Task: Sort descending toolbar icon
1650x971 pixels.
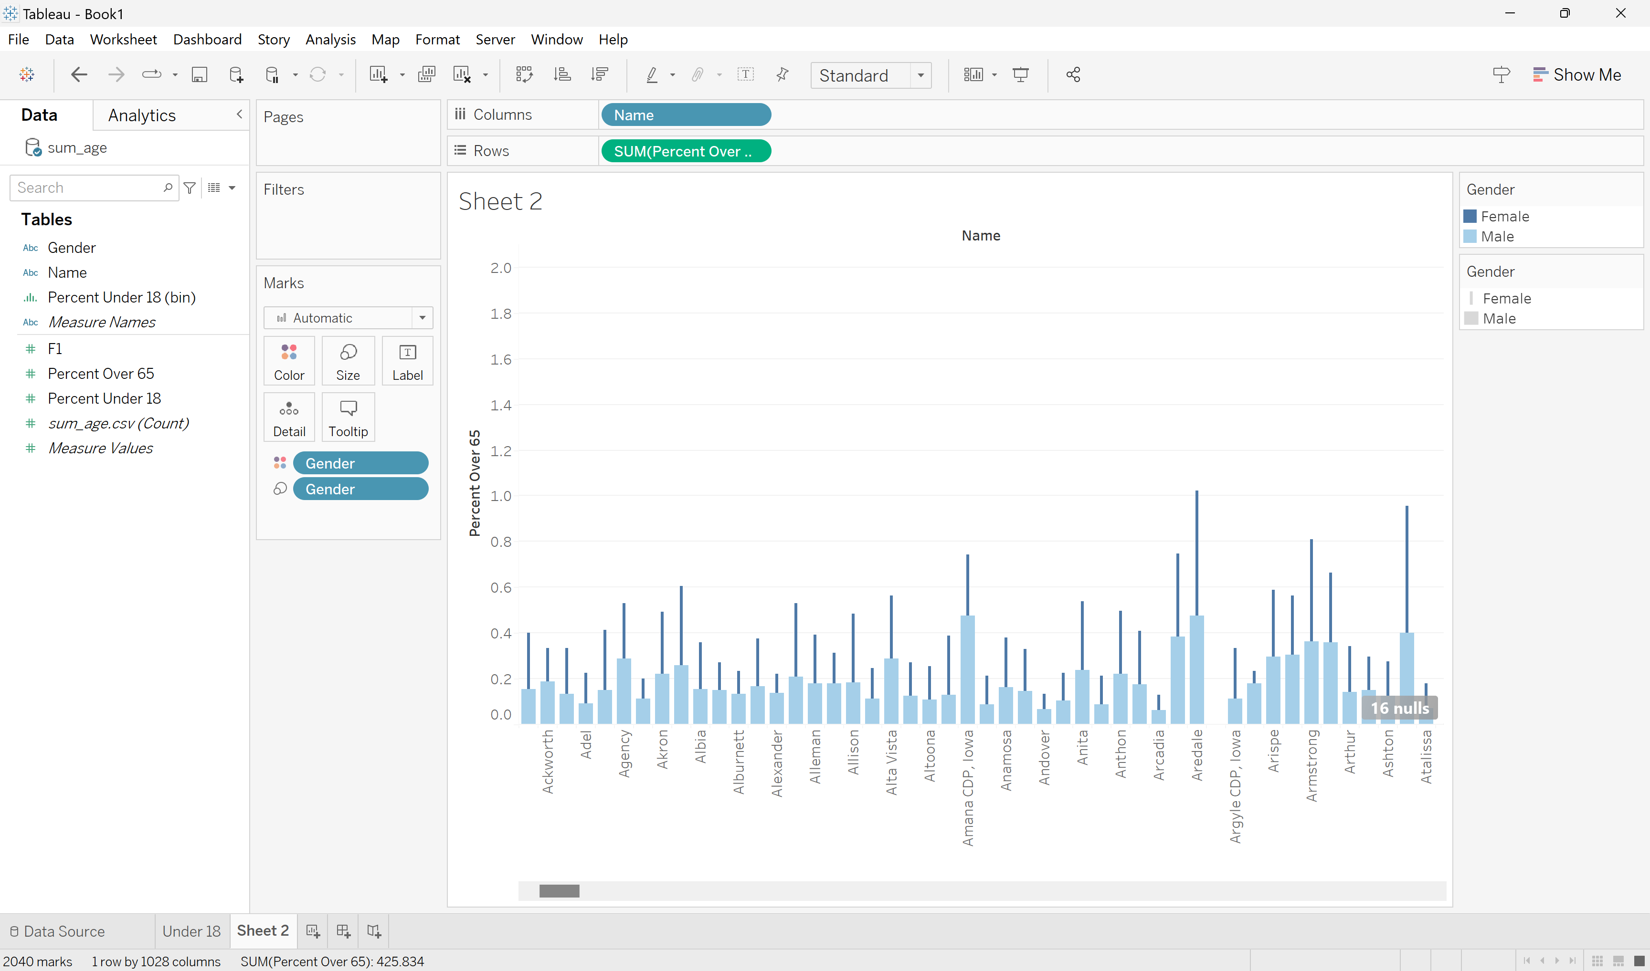Action: [600, 74]
